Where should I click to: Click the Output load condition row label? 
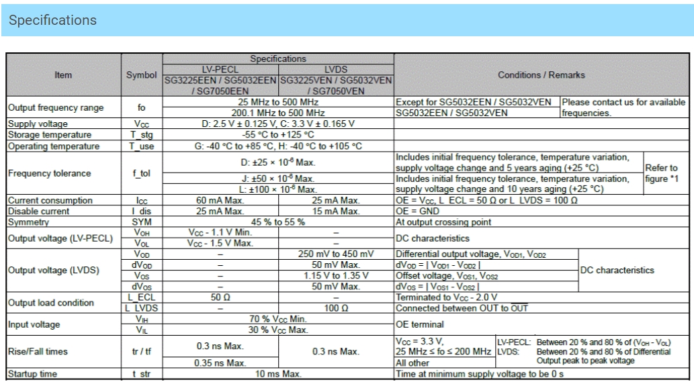pos(51,303)
